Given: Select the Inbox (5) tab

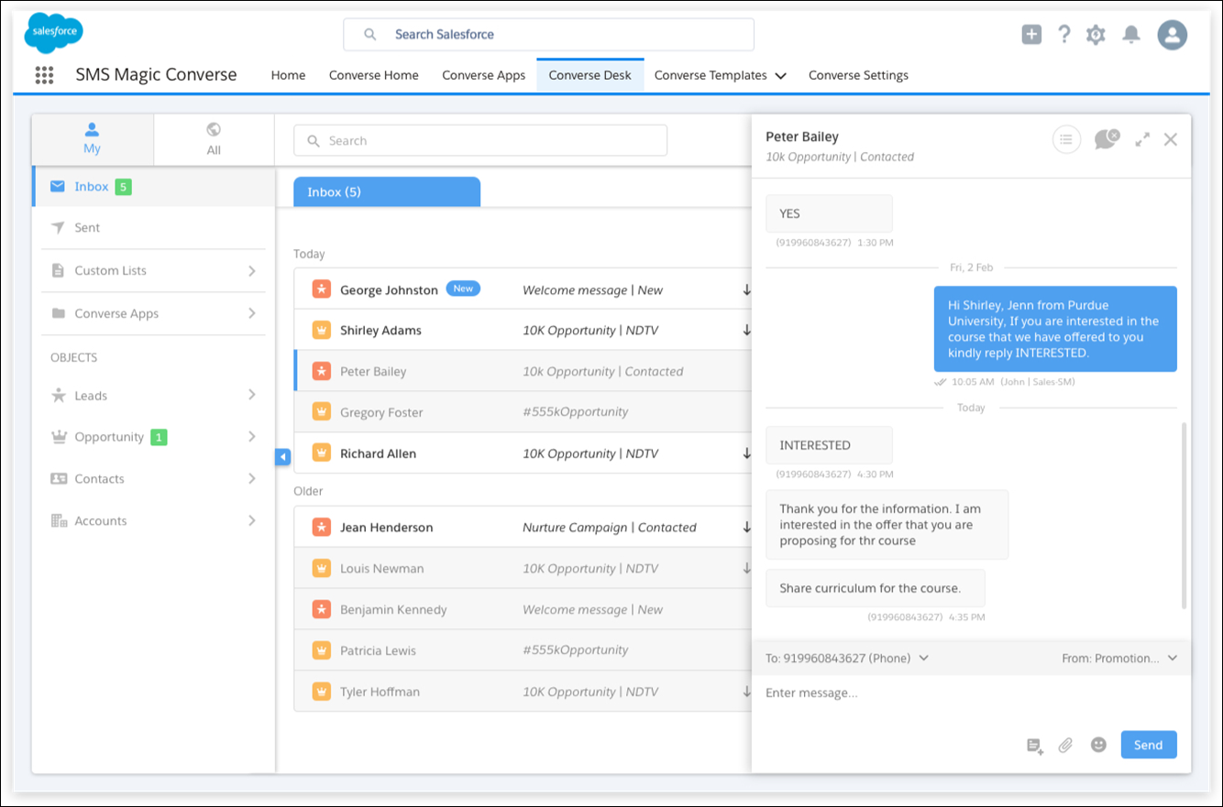Looking at the screenshot, I should pos(387,191).
